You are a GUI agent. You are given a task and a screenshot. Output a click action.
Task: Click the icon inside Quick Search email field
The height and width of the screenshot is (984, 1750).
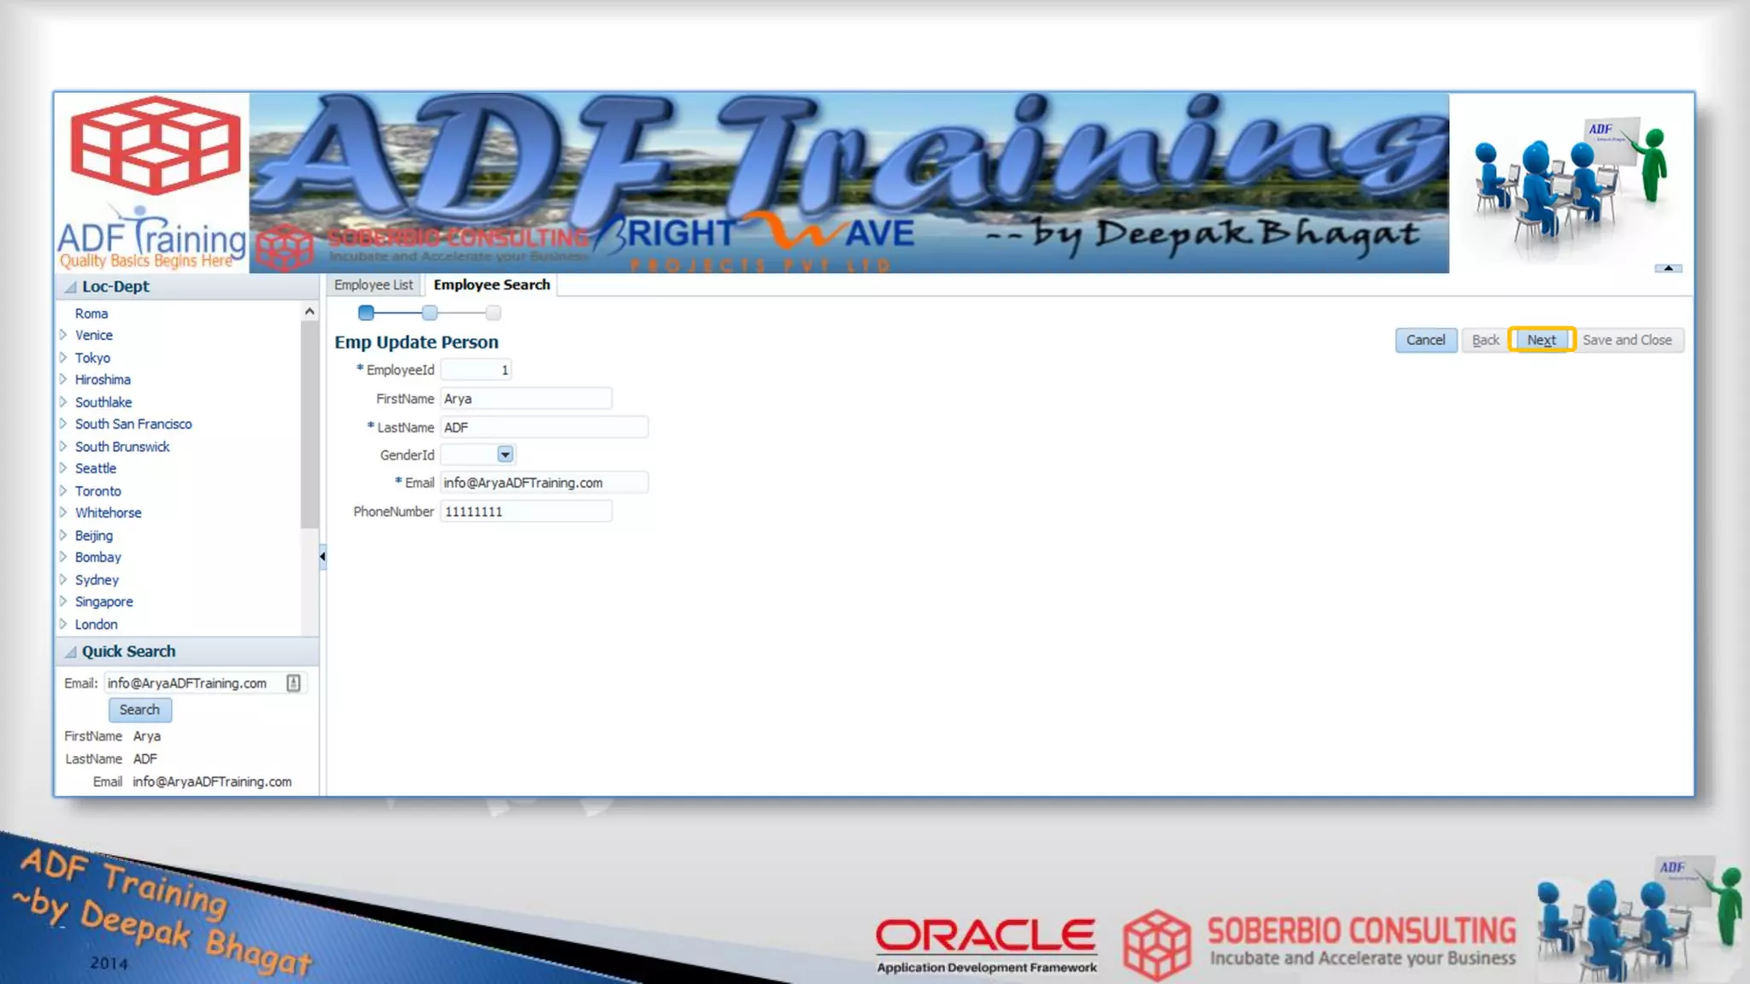(x=293, y=683)
